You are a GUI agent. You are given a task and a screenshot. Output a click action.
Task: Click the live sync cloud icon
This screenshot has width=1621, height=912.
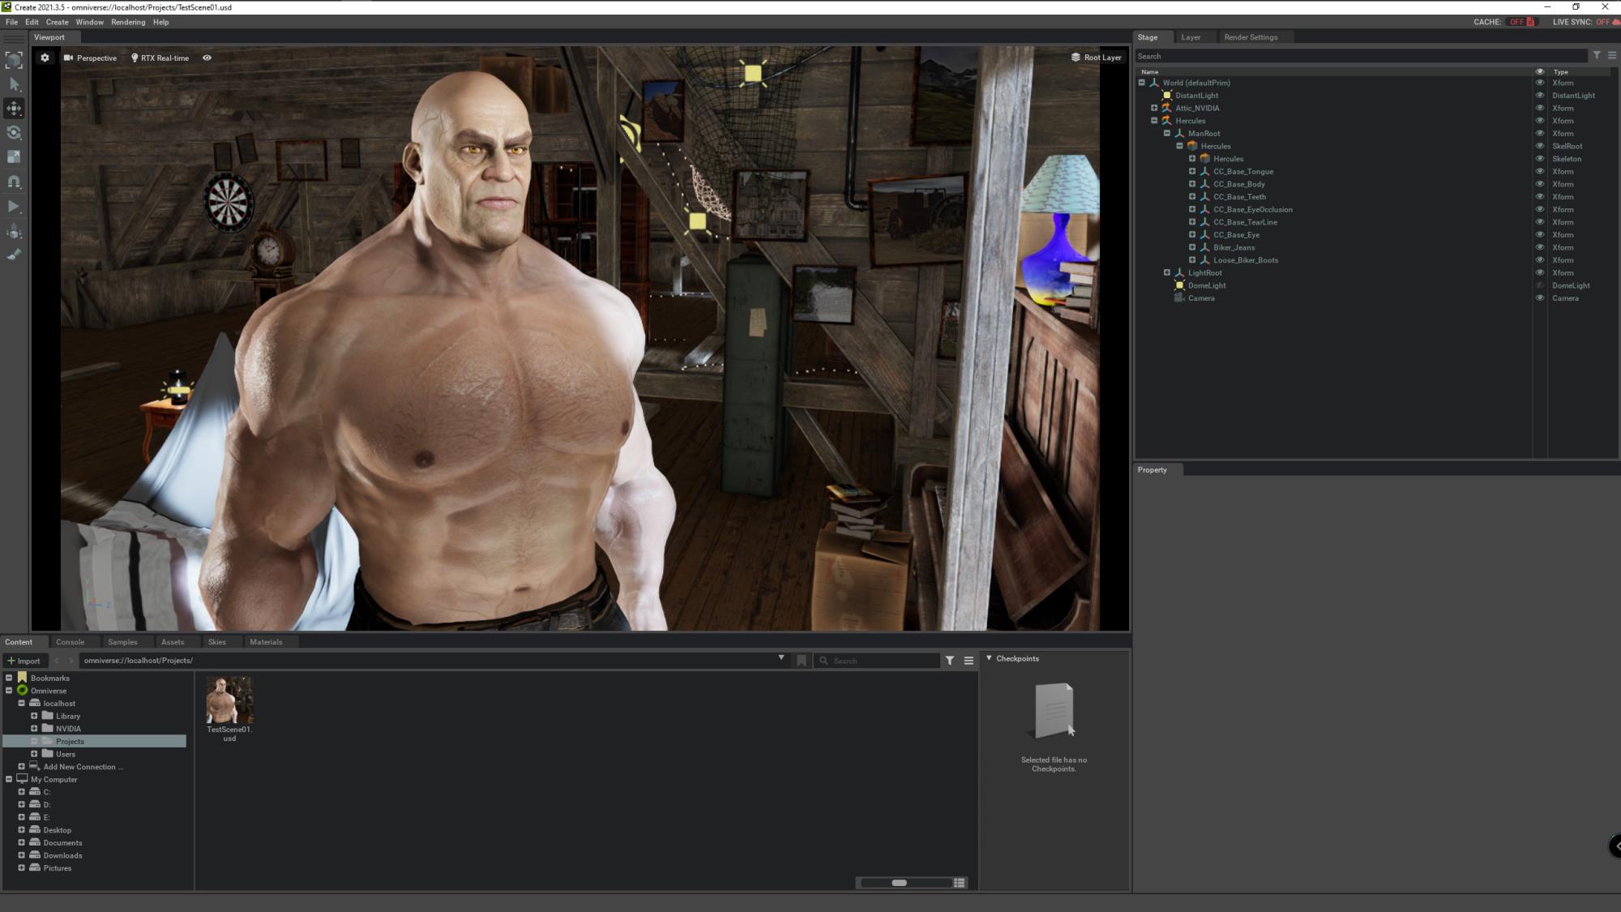click(1616, 22)
